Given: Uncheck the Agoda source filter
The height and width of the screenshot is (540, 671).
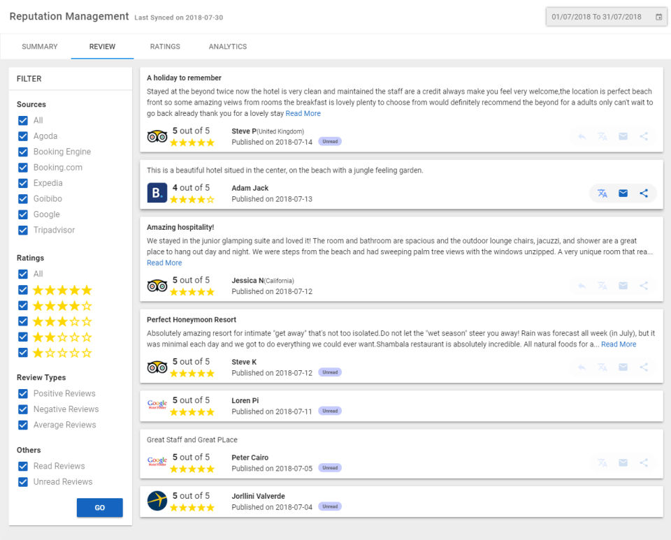Looking at the screenshot, I should [23, 136].
